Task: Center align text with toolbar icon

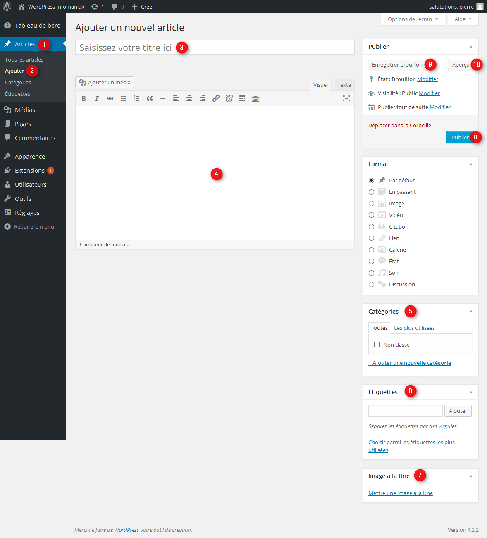Action: tap(189, 98)
